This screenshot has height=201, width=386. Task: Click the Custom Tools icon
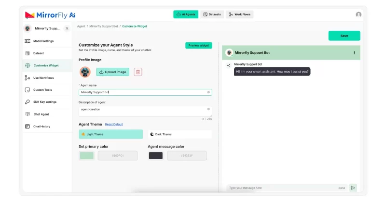click(x=28, y=90)
